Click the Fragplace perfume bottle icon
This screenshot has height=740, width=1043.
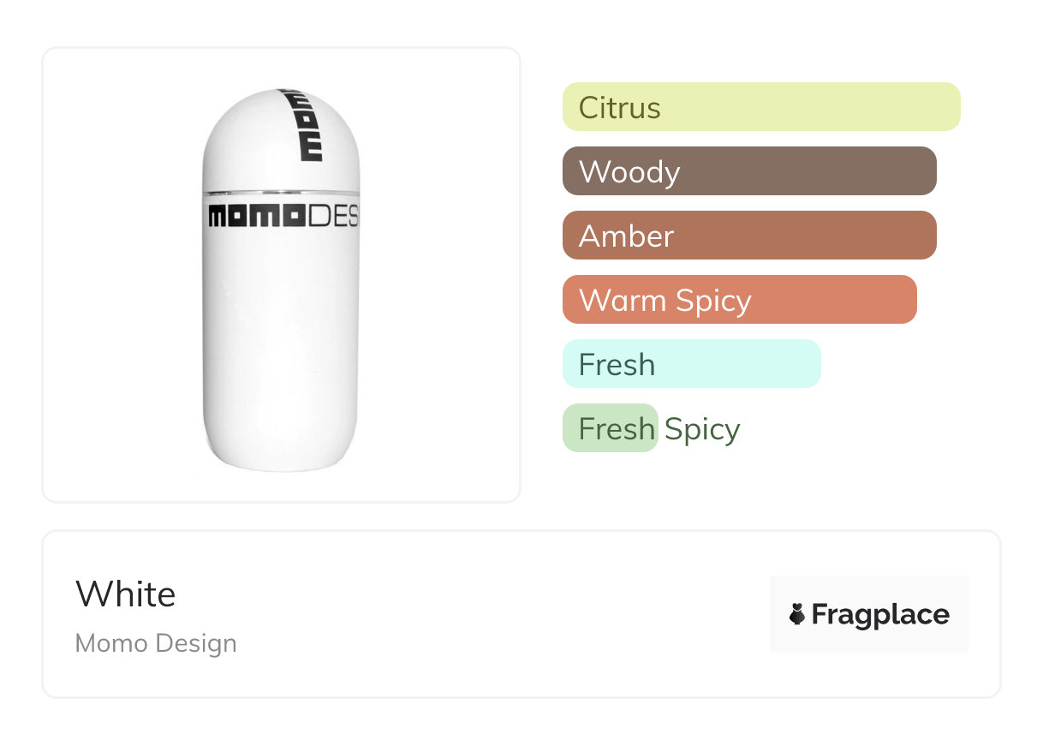pyautogui.click(x=797, y=614)
